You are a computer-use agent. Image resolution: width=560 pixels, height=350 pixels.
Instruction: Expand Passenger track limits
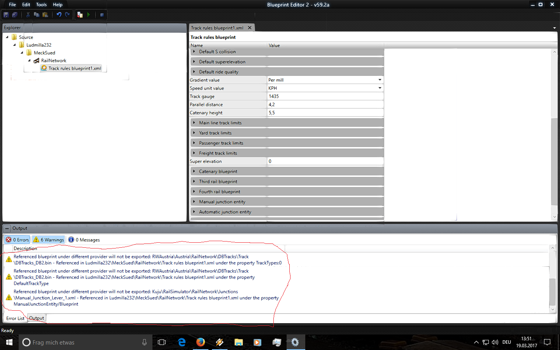[x=194, y=143]
